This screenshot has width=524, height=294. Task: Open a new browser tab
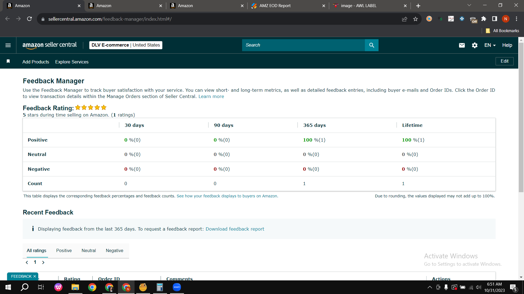pos(418,6)
